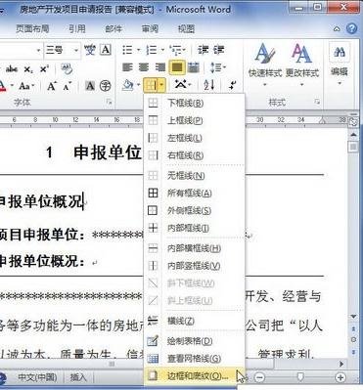Click the 中文(中国) language status button

(37, 377)
